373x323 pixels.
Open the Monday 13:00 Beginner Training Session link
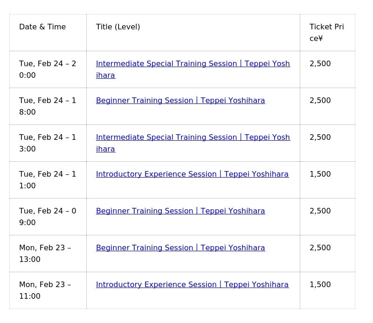(180, 248)
